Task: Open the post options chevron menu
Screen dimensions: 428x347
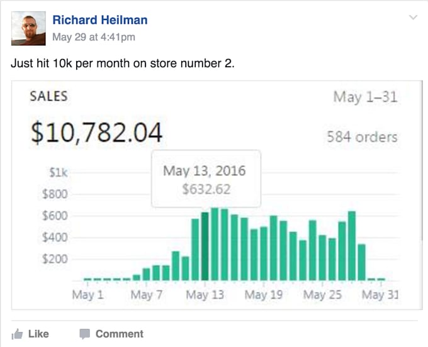Action: pyautogui.click(x=414, y=18)
